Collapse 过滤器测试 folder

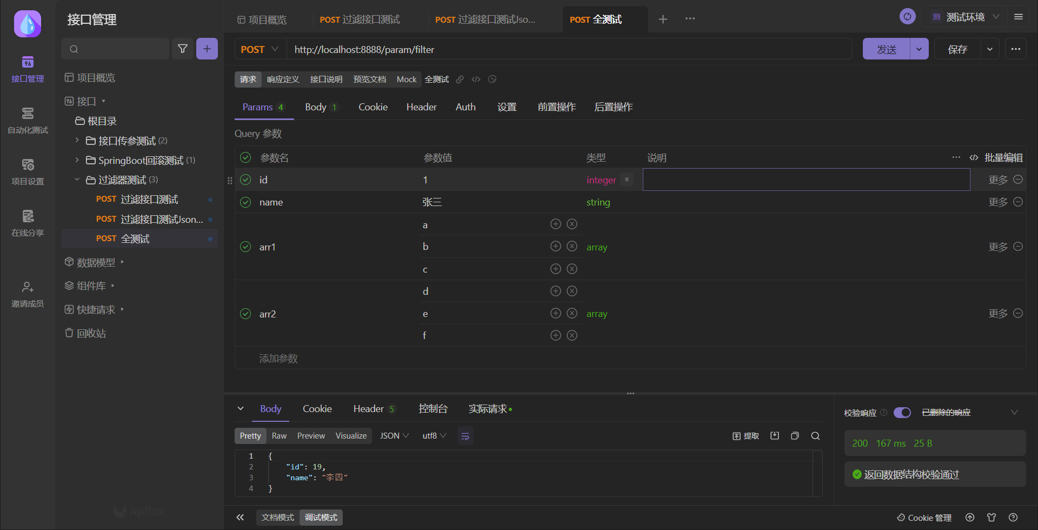(x=77, y=180)
